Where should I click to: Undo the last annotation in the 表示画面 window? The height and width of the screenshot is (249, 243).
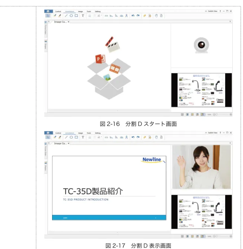(133, 137)
